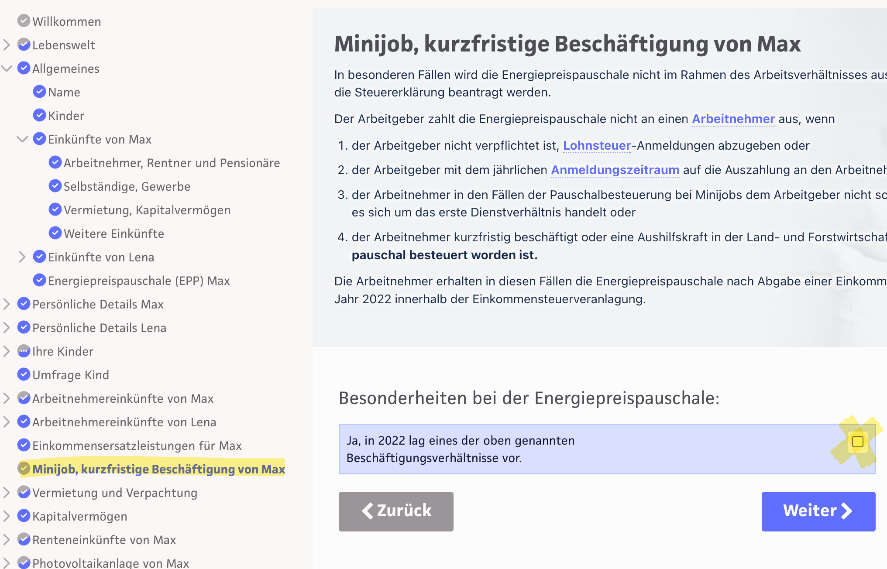Tick the Energiepreispauschale Besonderheiten checkbox
887x569 pixels.
tap(857, 442)
